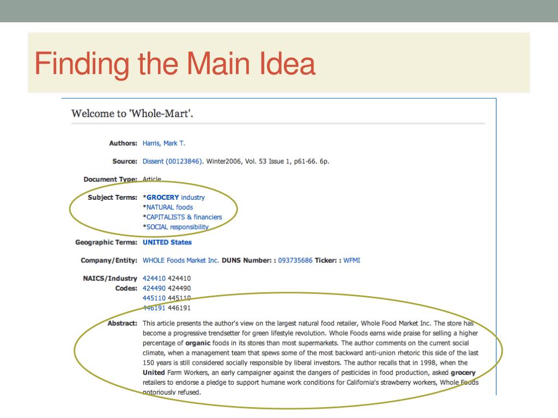This screenshot has width=558, height=418.
Task: Click the bold word grocery in abstract
Action: coord(463,373)
